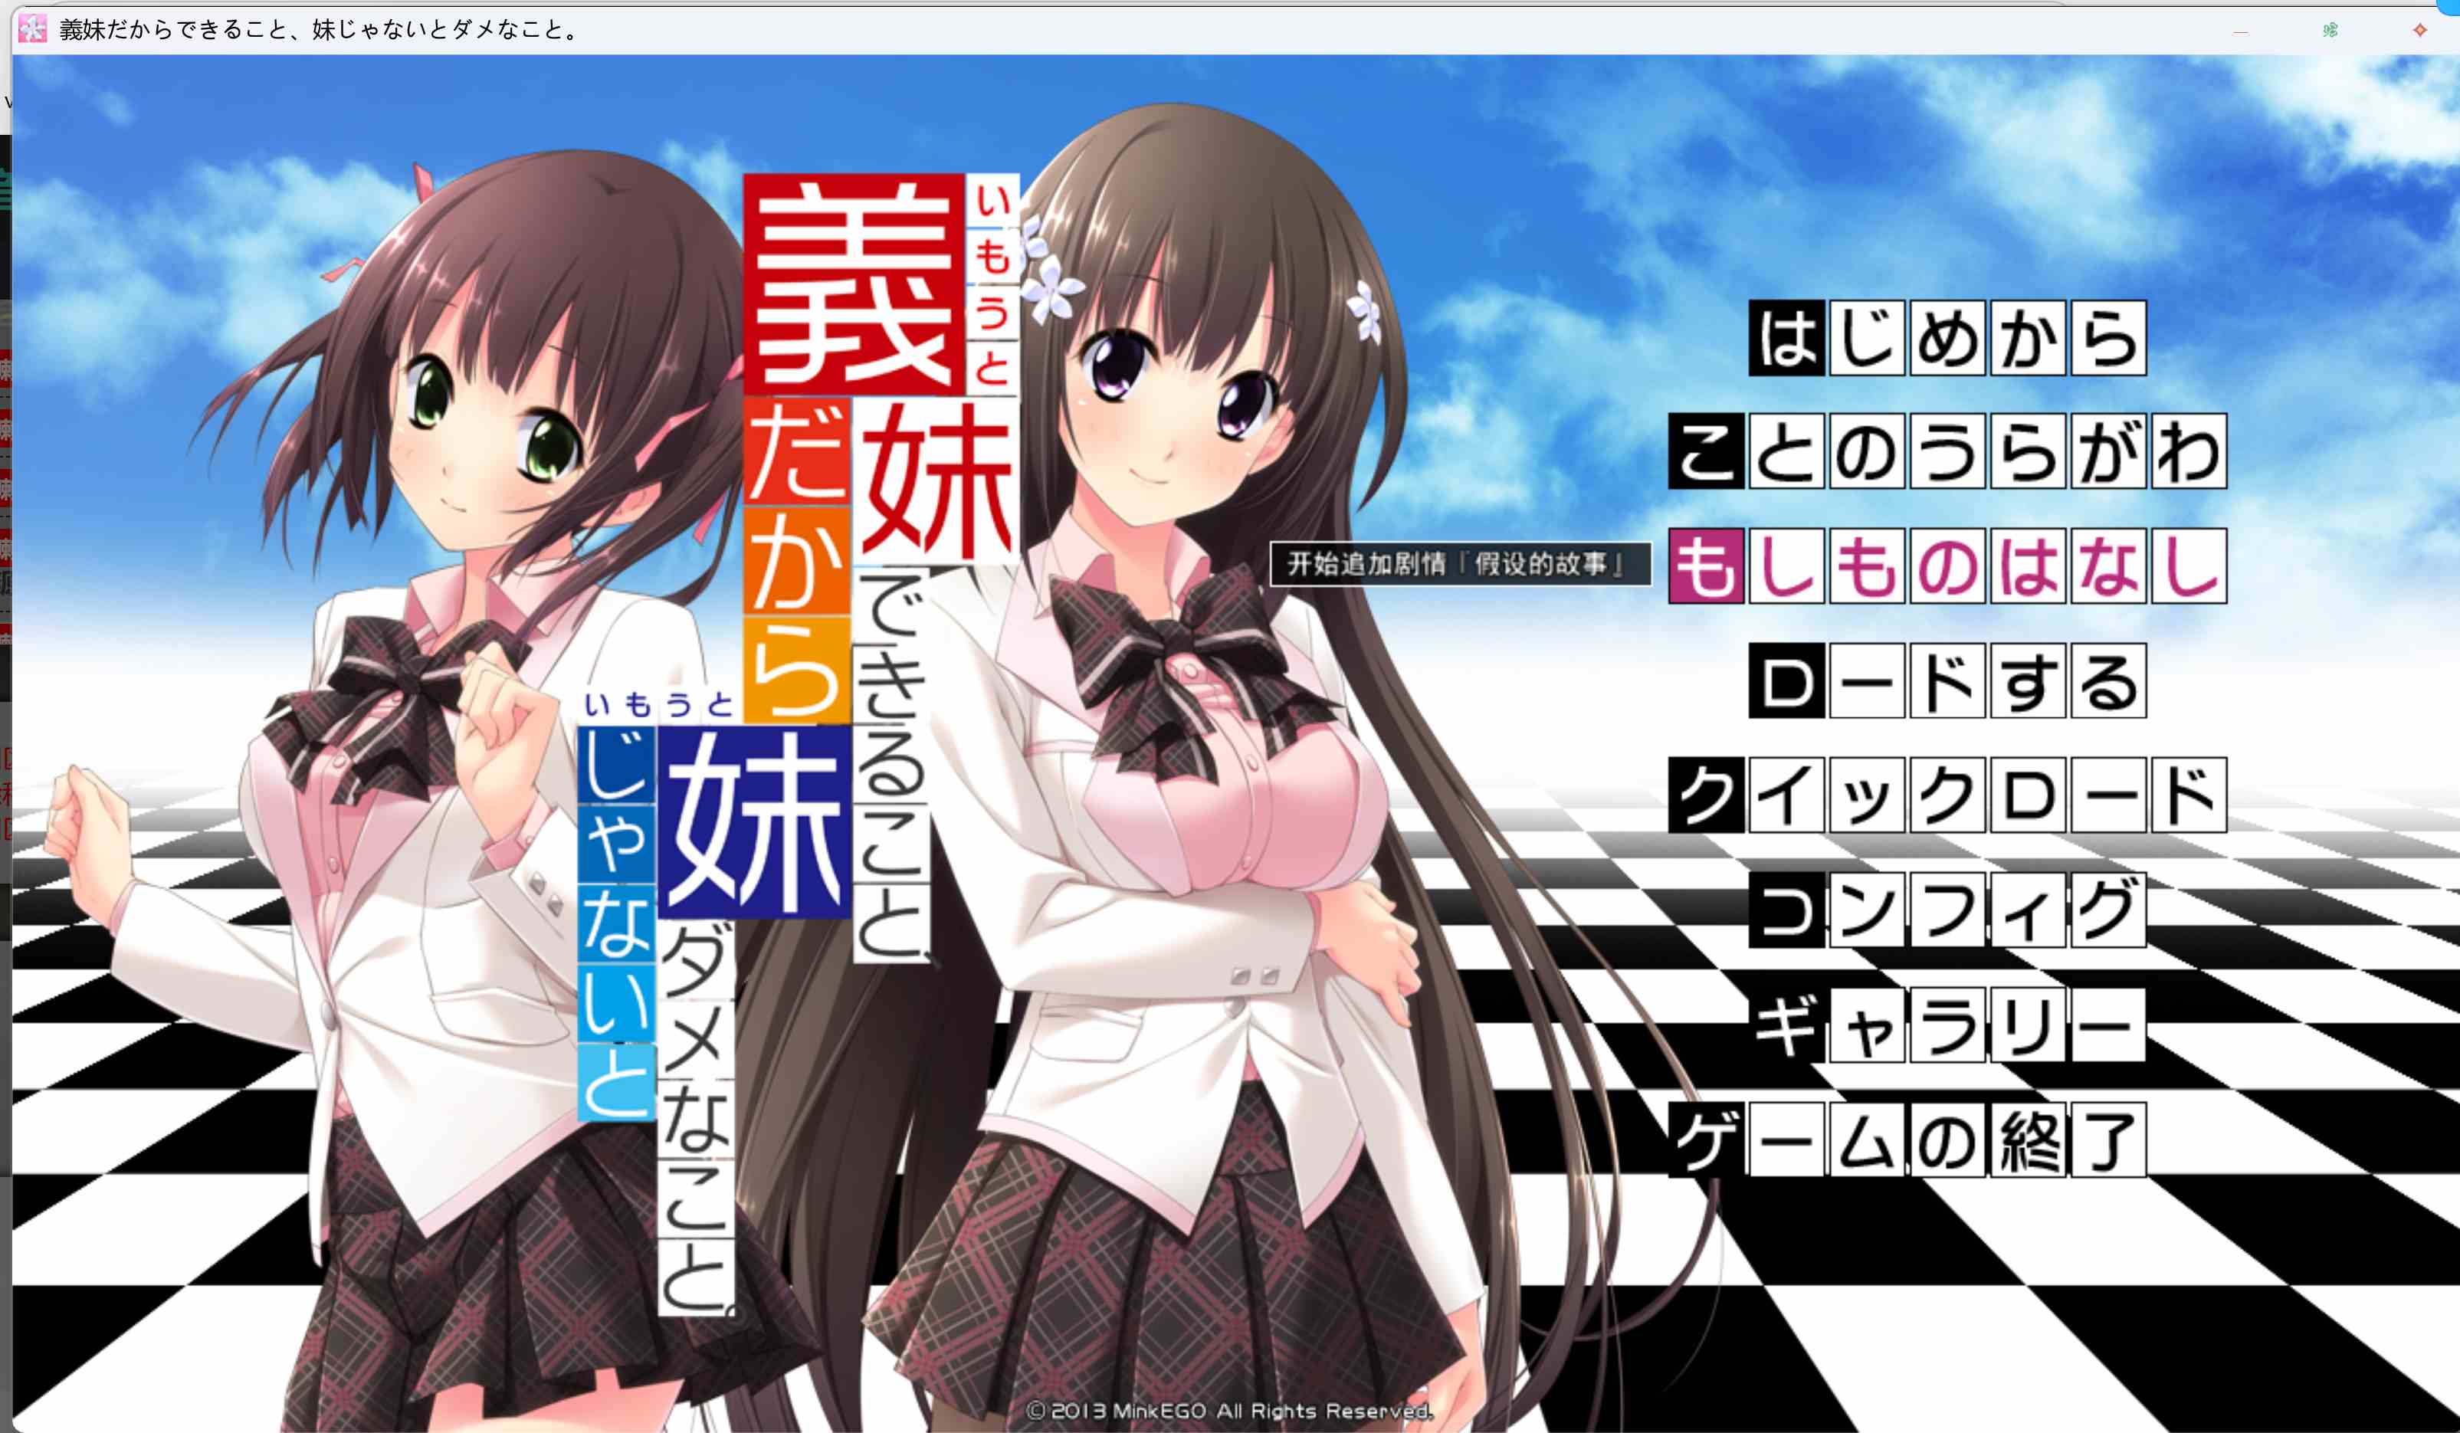Screen dimensions: 2460x1433
Task: Click the orange diamond close icon
Action: [2419, 30]
